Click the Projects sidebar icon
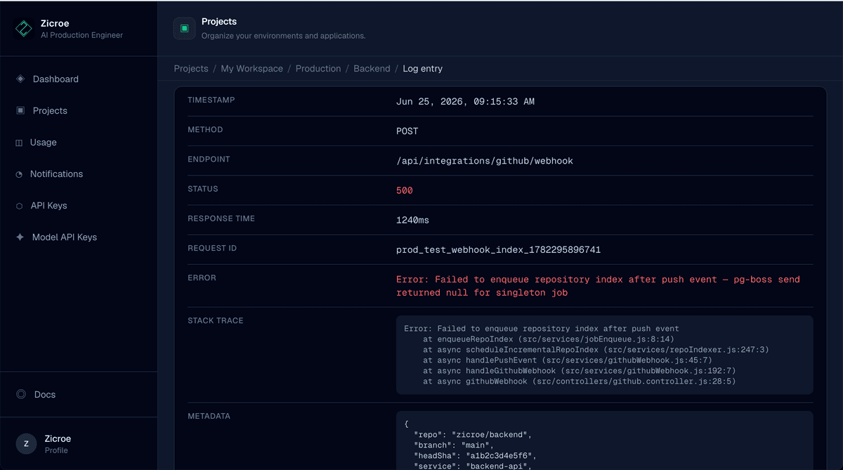This screenshot has width=843, height=470. point(20,110)
